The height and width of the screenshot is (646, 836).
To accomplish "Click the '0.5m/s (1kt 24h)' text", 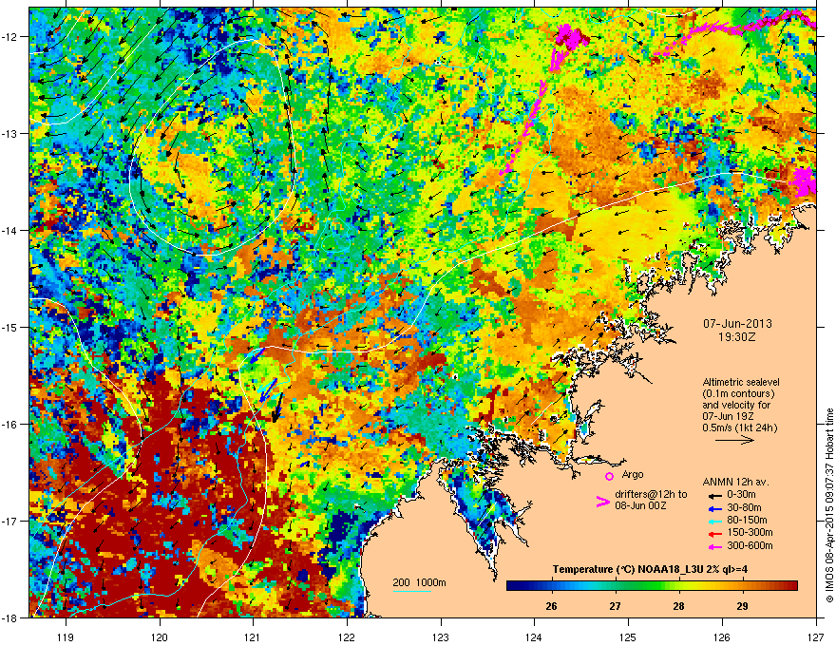I will tap(739, 427).
